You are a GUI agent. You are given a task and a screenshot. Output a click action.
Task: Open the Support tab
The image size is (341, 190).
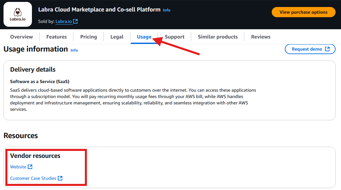[175, 37]
